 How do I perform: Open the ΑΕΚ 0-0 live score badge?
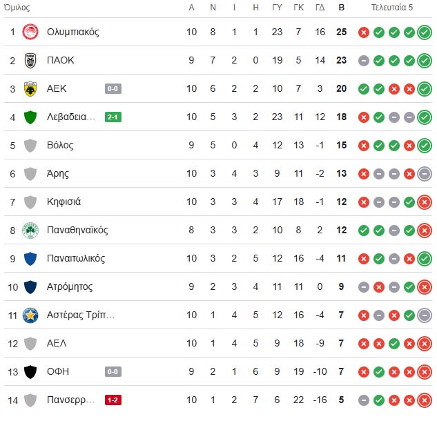click(113, 88)
